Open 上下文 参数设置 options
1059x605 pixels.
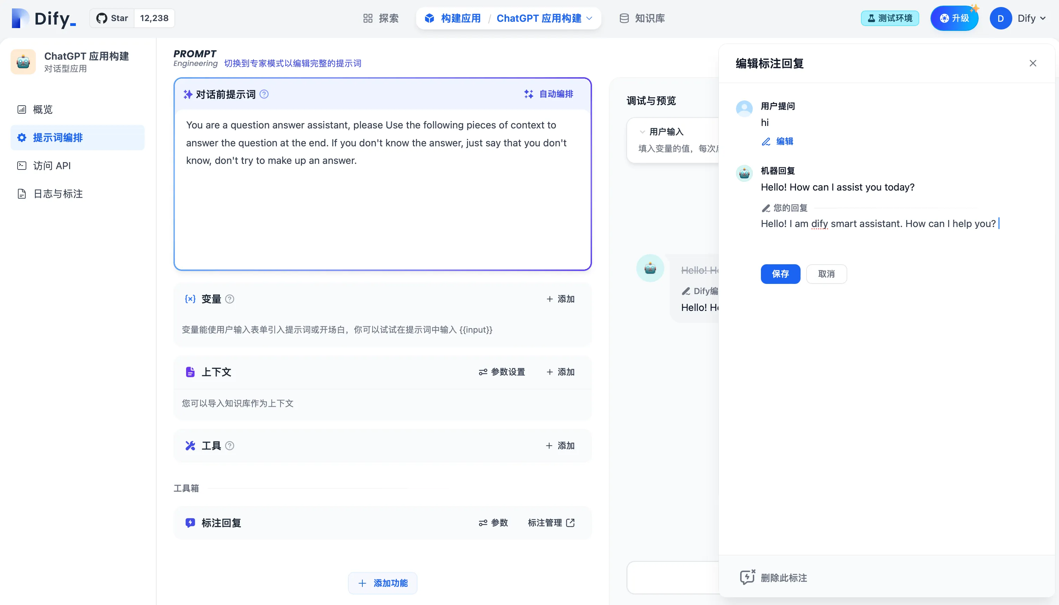[x=502, y=372]
